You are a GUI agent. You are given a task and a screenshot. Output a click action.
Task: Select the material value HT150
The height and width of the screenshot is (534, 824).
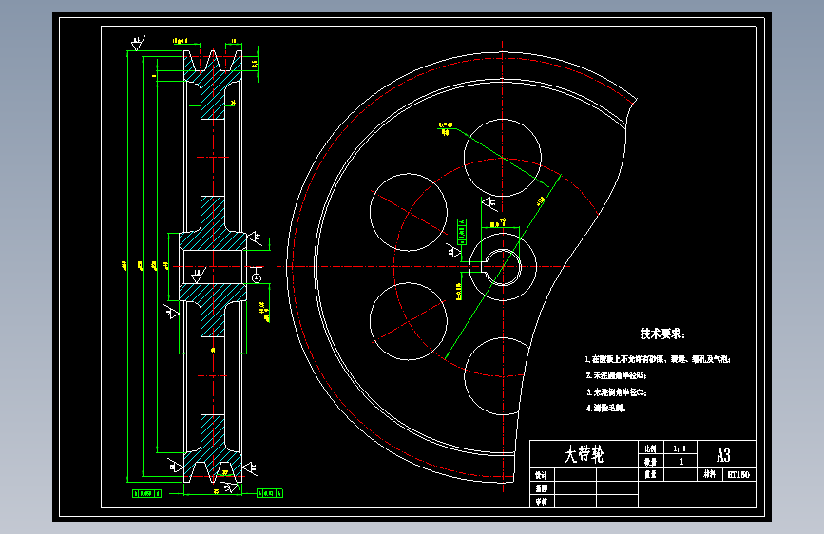pyautogui.click(x=738, y=474)
